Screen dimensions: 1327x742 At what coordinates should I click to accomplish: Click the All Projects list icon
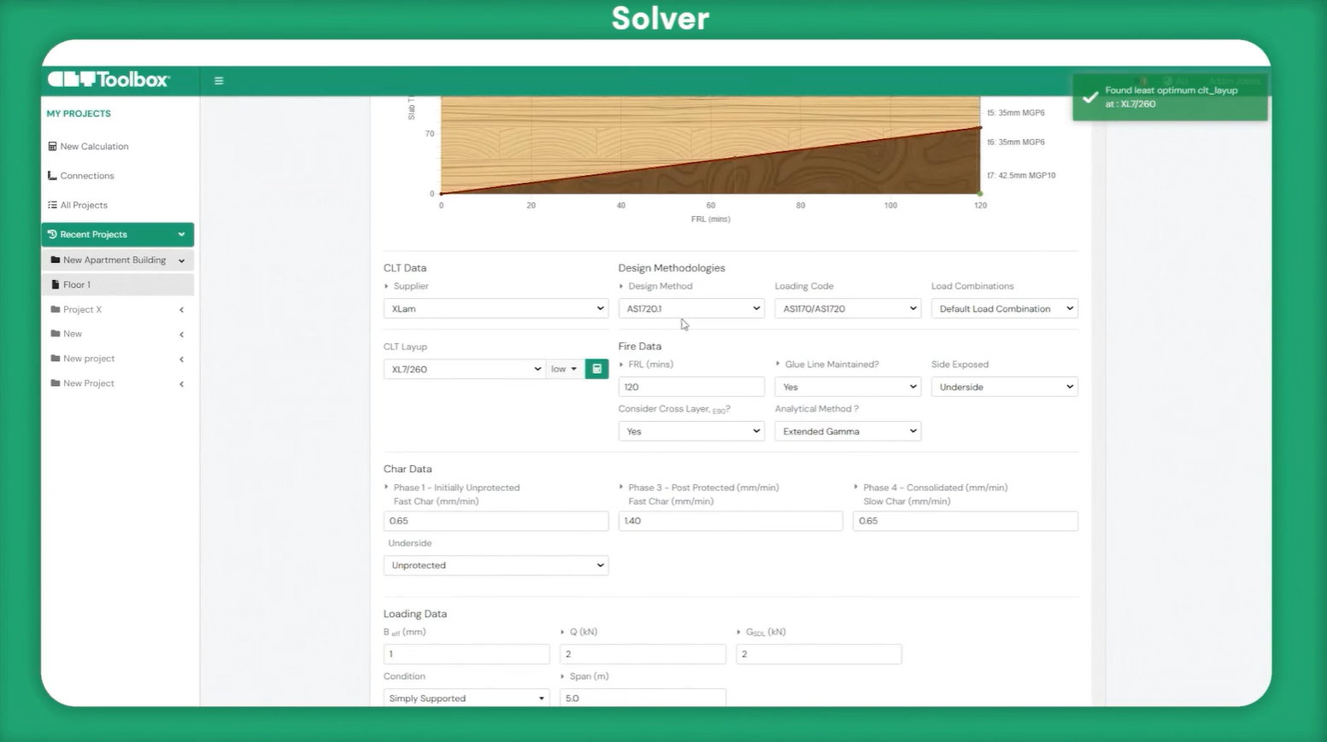[x=52, y=205]
